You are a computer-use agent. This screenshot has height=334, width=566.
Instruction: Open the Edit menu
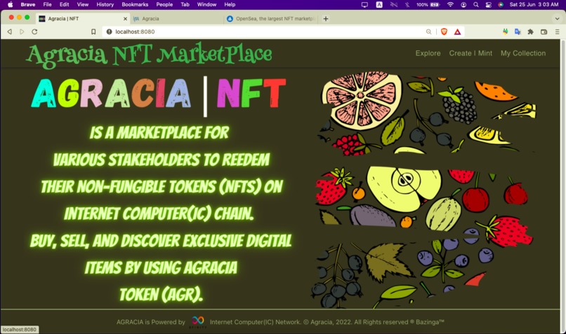(64, 5)
